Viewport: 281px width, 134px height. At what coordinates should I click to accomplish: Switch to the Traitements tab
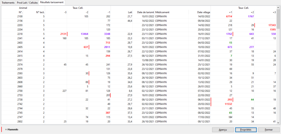click(x=8, y=2)
